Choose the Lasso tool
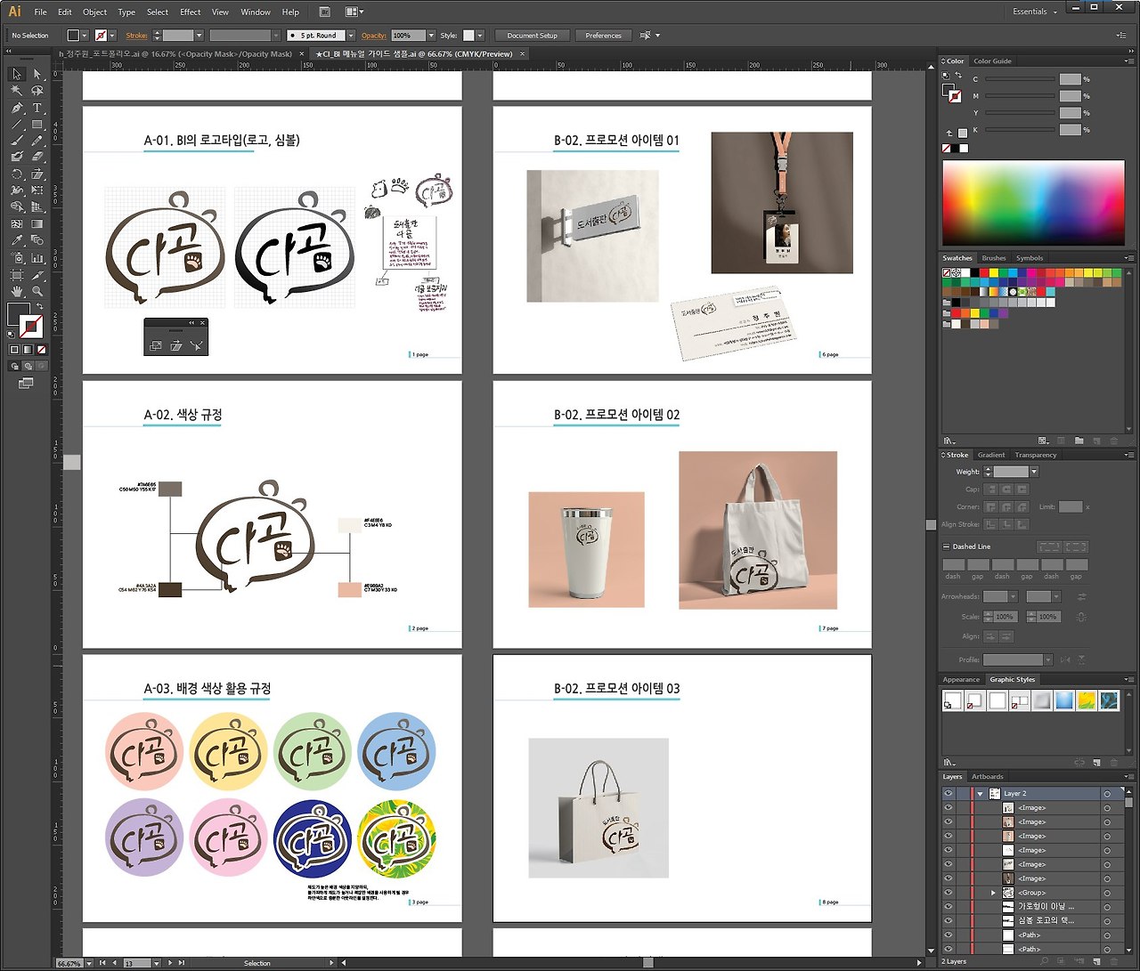Image resolution: width=1140 pixels, height=971 pixels. (x=37, y=91)
